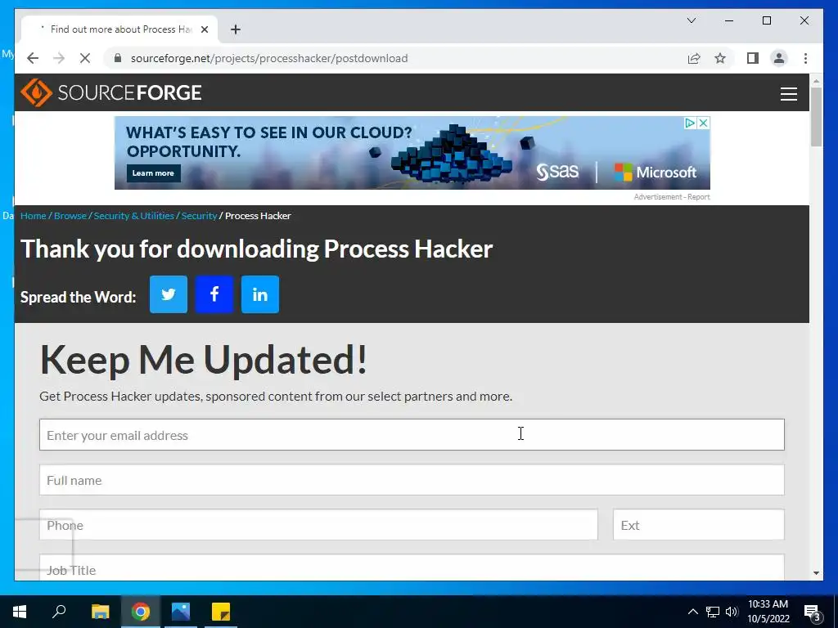Open the Security breadcrumb link
The image size is (838, 628).
pos(199,216)
